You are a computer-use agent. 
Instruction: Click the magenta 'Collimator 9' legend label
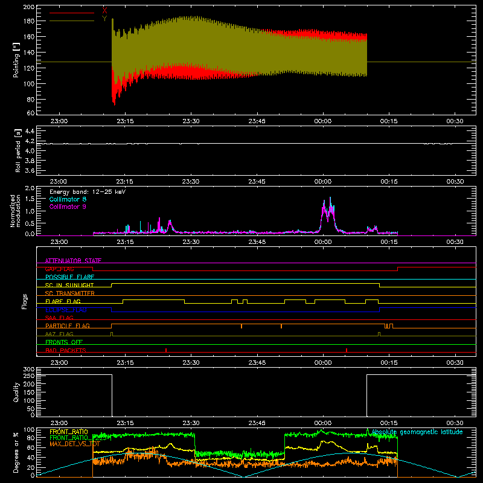pyautogui.click(x=68, y=206)
